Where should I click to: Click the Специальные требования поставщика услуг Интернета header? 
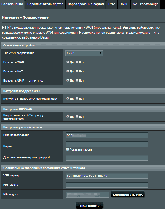pyautogui.click(x=83, y=168)
